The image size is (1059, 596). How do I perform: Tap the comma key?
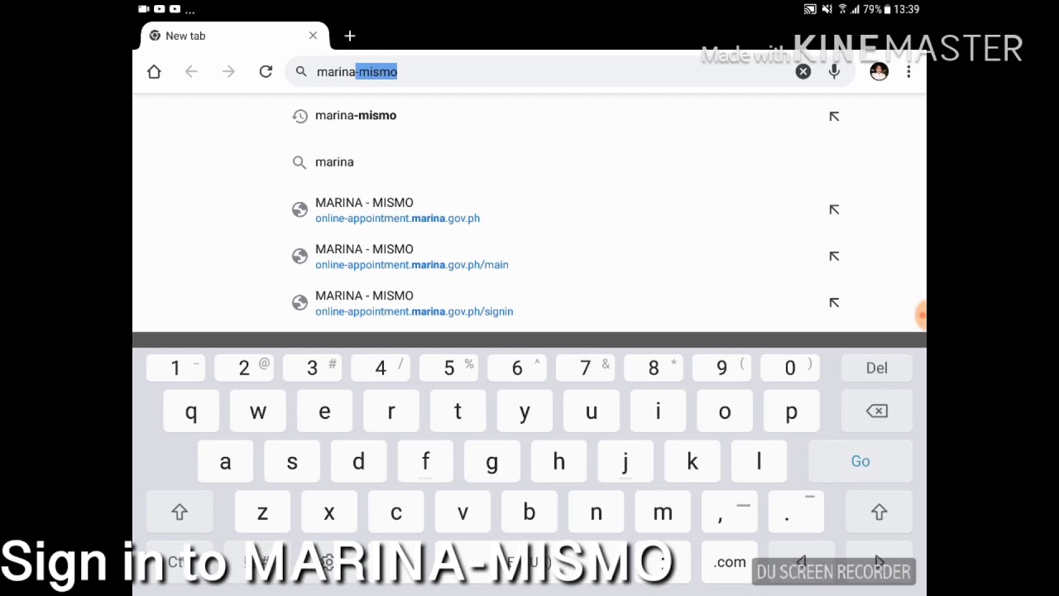coord(729,512)
